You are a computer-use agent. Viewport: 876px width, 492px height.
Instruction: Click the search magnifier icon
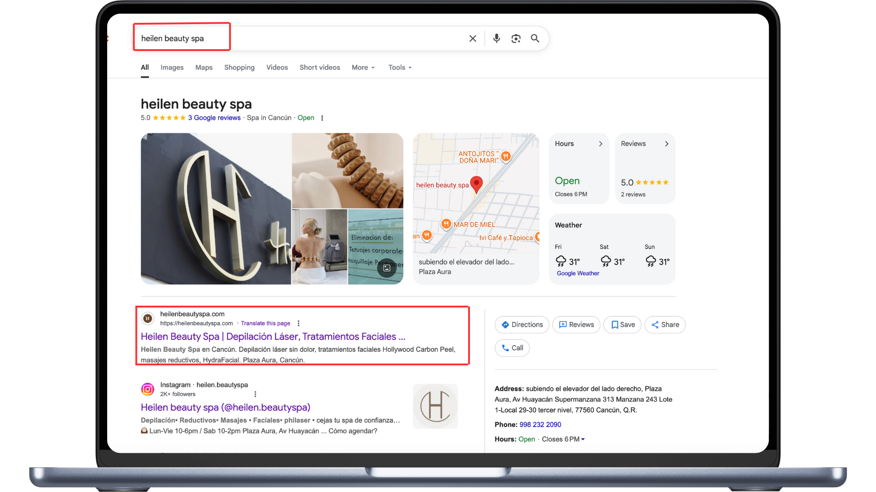(535, 38)
